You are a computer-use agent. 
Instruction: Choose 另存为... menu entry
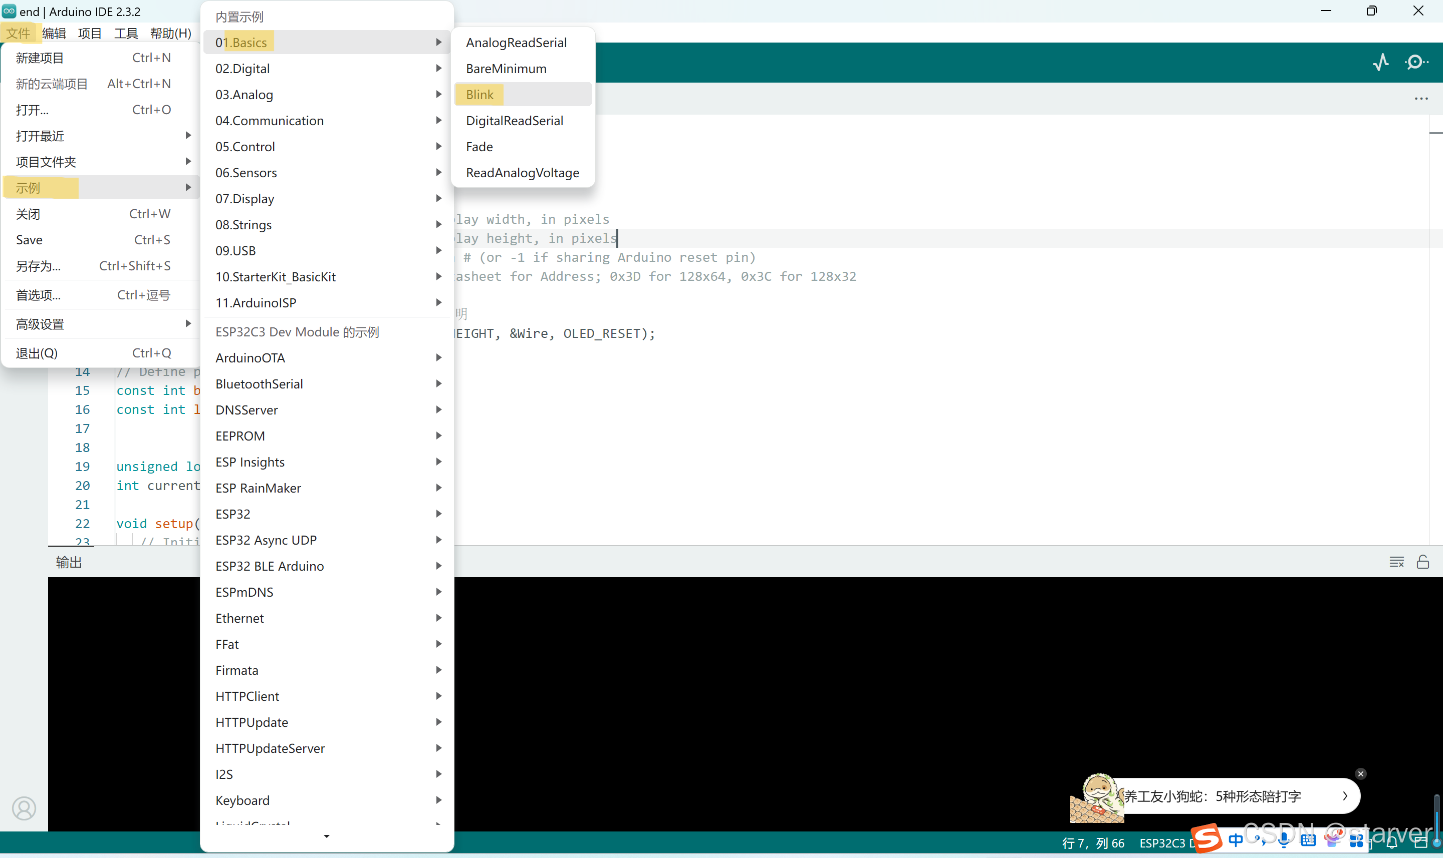[101, 266]
